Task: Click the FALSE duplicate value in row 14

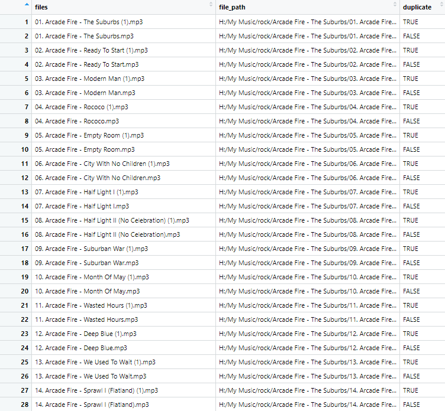Action: [x=411, y=206]
